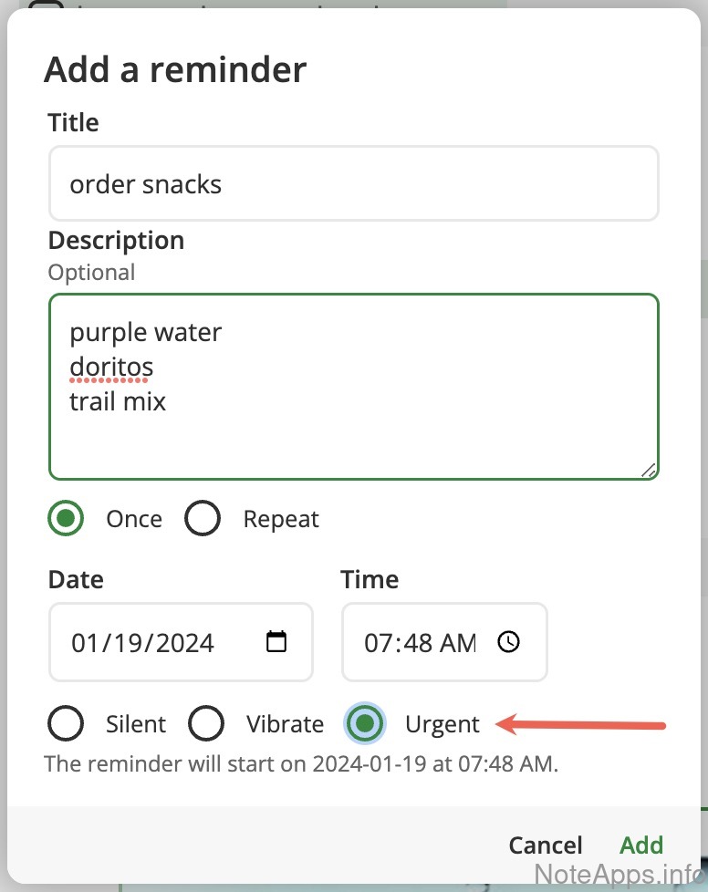Focus the Title field with 'order snacks'
The height and width of the screenshot is (892, 708).
[353, 183]
